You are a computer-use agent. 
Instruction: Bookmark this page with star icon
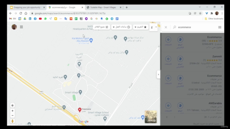click(200, 13)
